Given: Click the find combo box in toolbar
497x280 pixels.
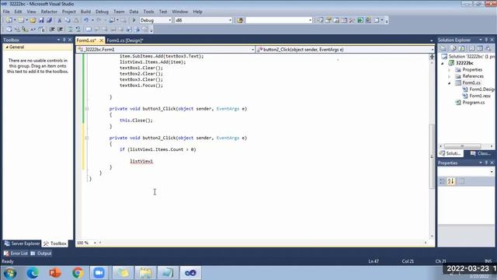Looking at the screenshot, I should pos(279,20).
